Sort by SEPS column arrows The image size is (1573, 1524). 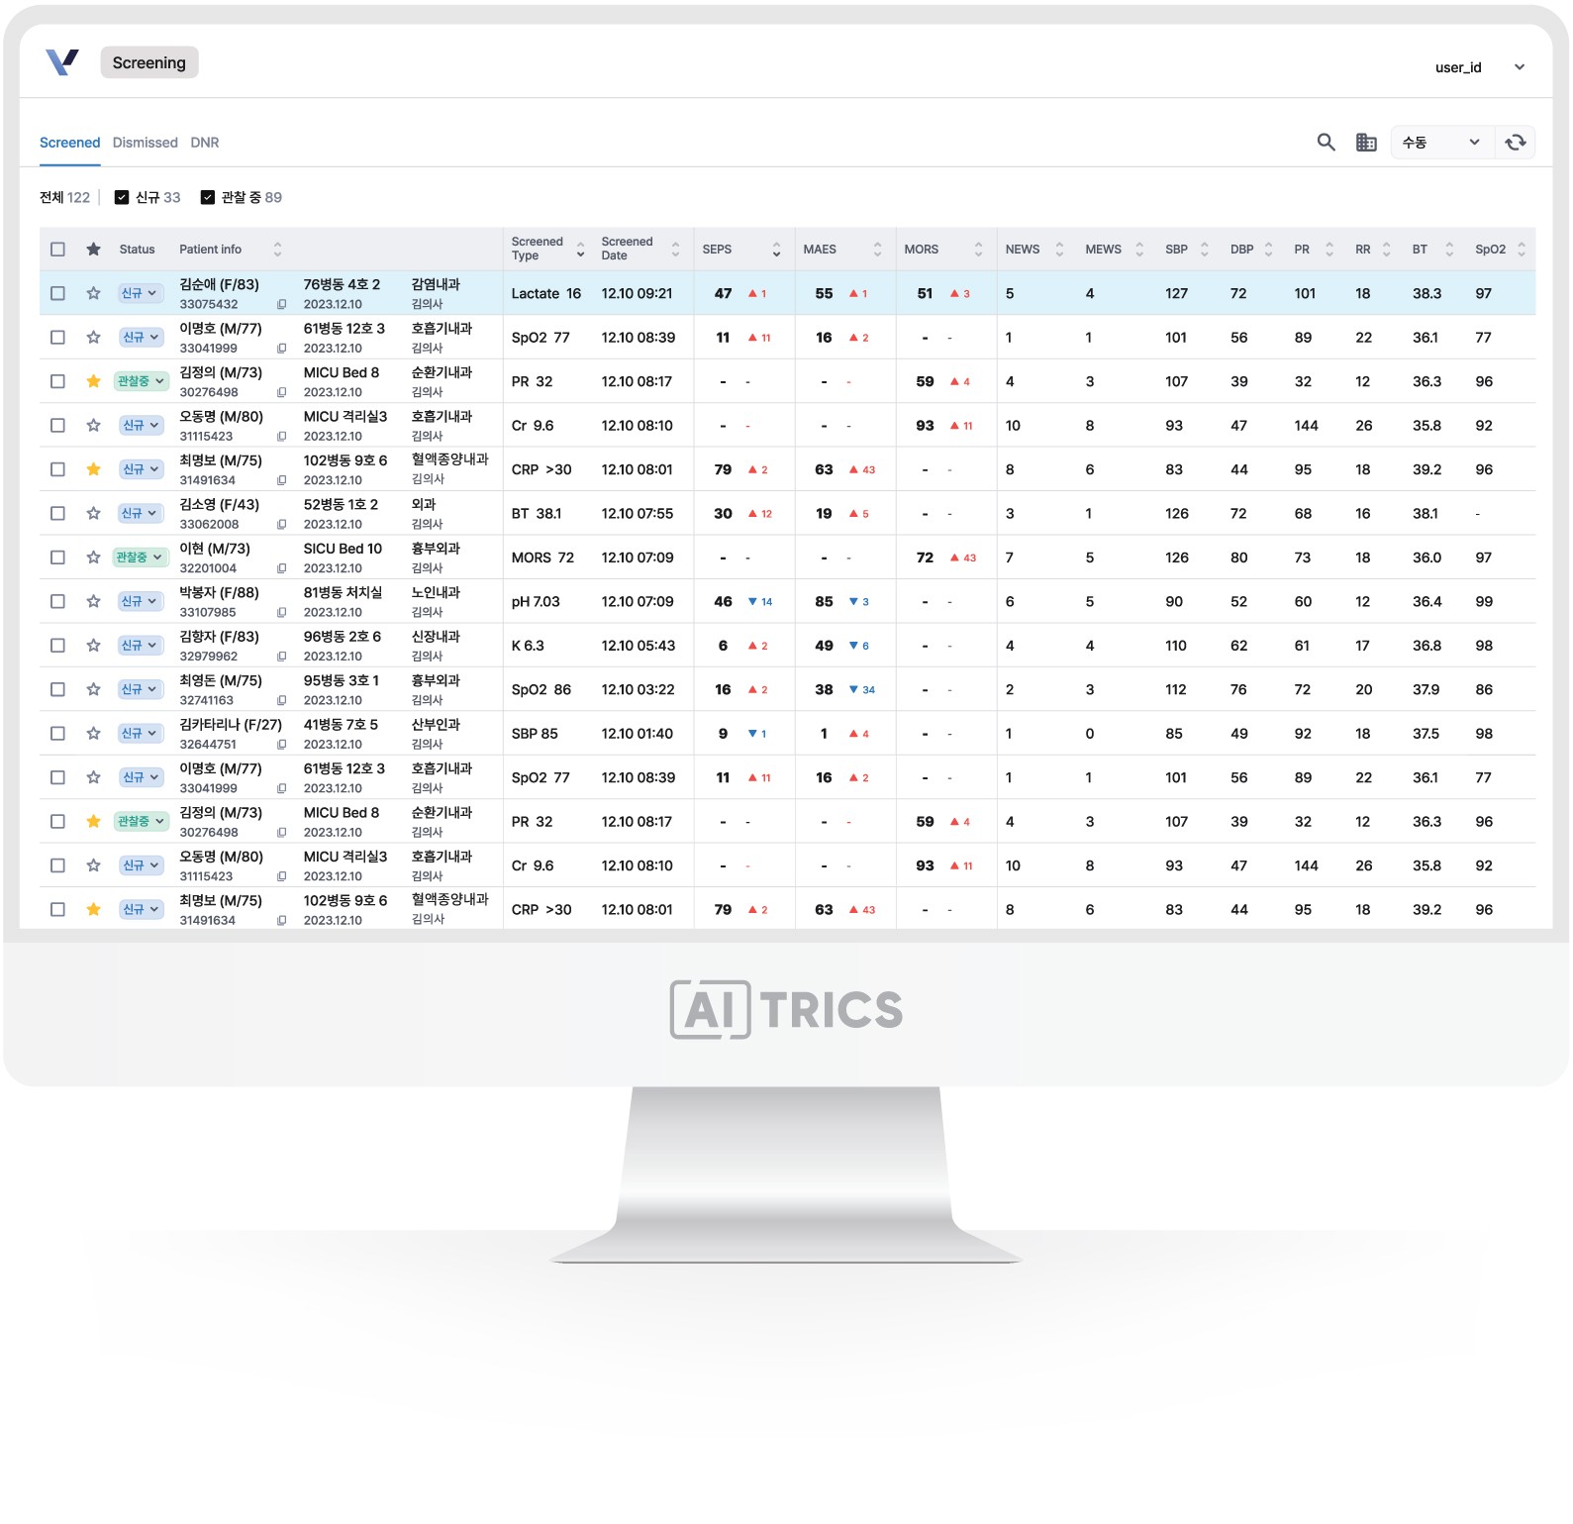(776, 250)
